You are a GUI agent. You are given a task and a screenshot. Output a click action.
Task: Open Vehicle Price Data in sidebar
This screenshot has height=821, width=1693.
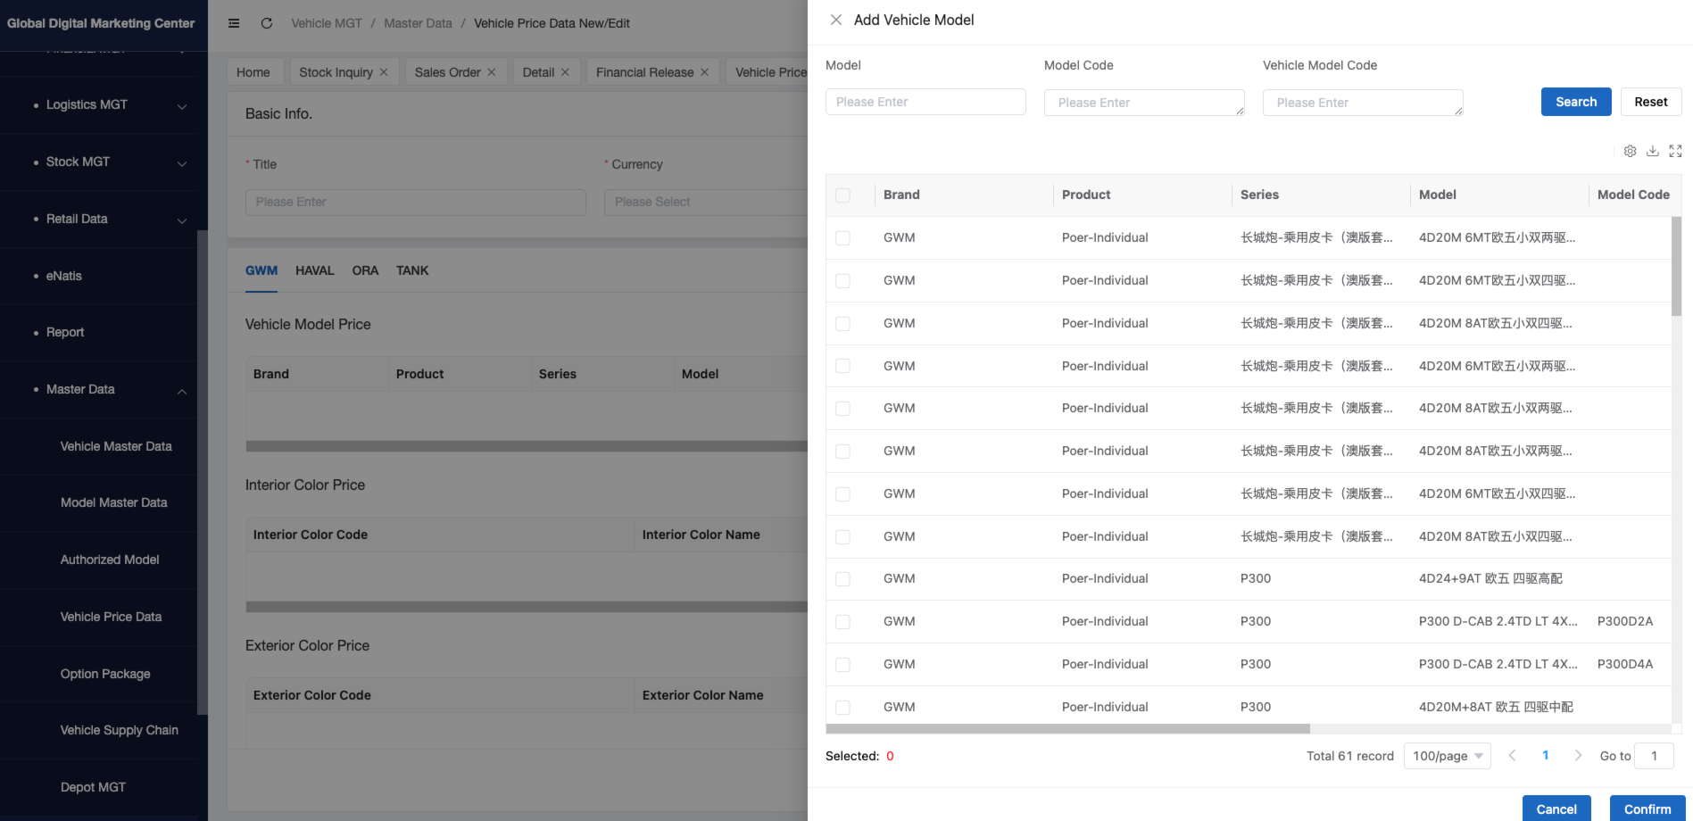click(111, 618)
